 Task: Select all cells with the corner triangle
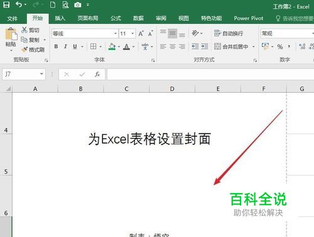[x=8, y=89]
